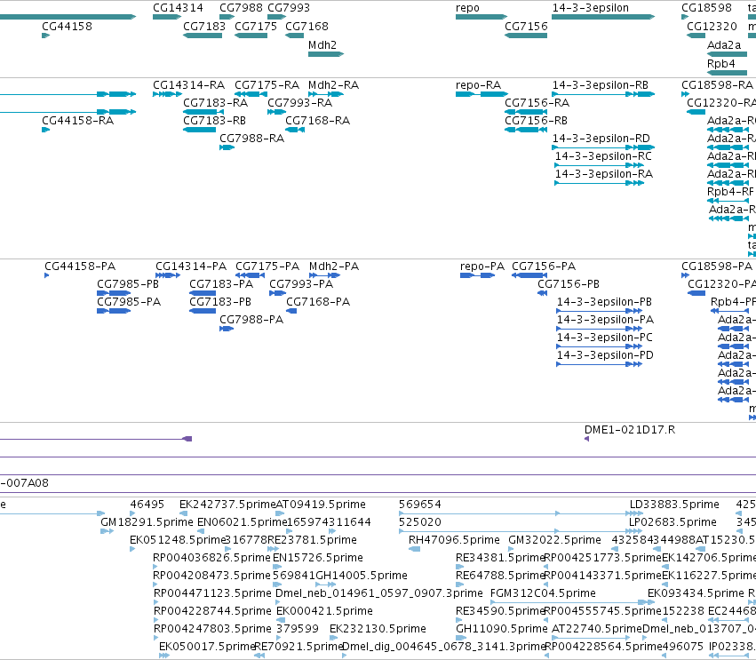This screenshot has height=660, width=756.
Task: Open the EK232130.5prime EST label
Action: coord(378,629)
